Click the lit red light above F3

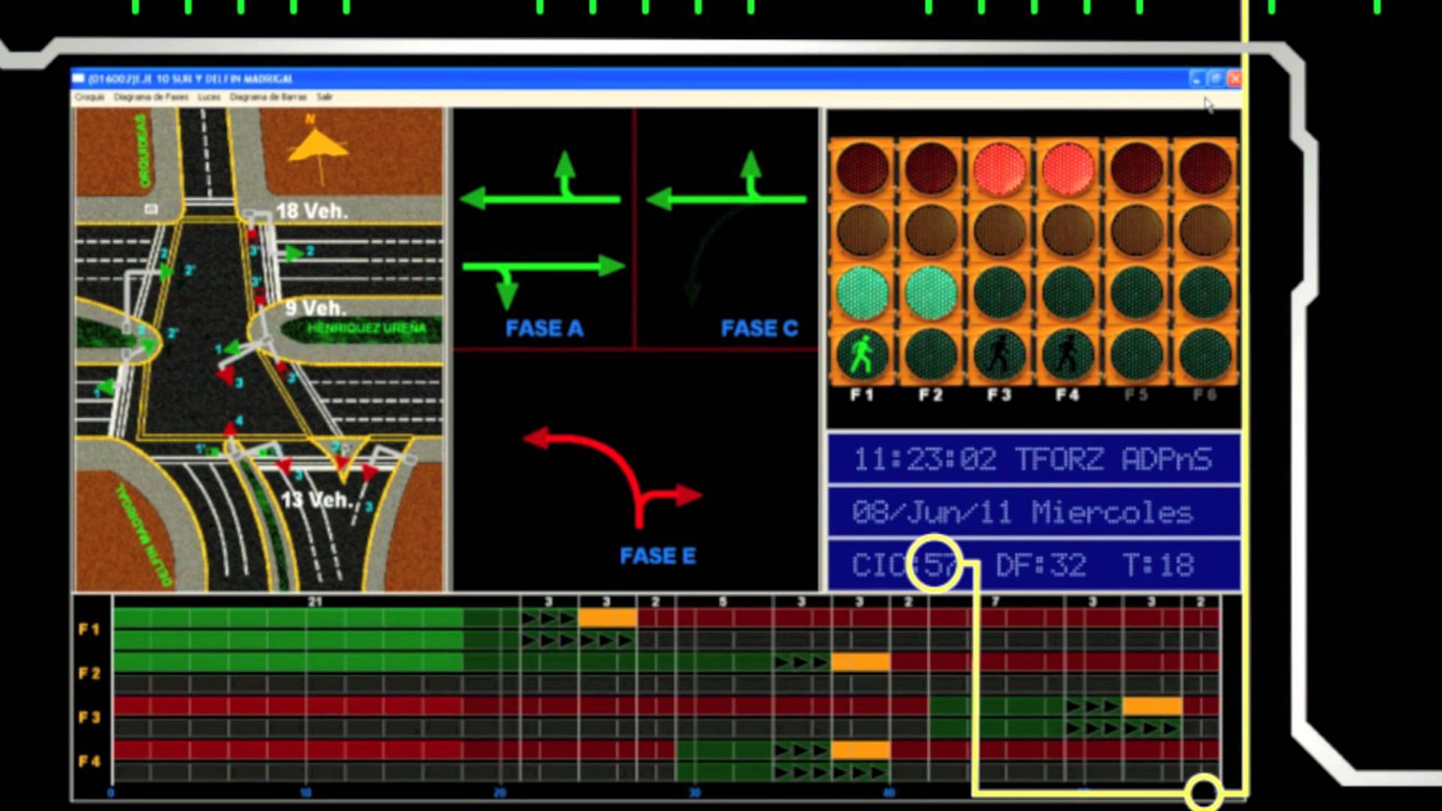(x=999, y=167)
